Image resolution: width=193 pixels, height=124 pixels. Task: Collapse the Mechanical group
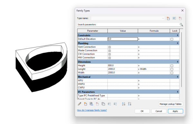[178, 77]
